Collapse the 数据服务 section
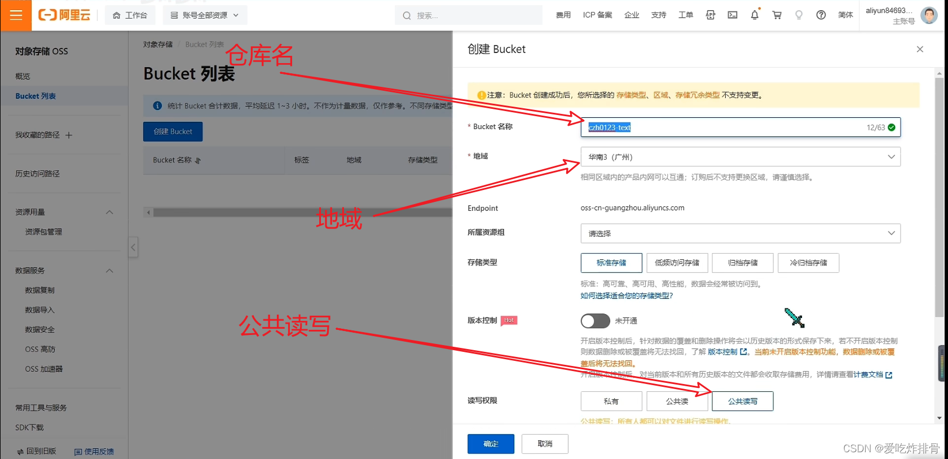Screen dimensions: 948x459 coord(109,271)
